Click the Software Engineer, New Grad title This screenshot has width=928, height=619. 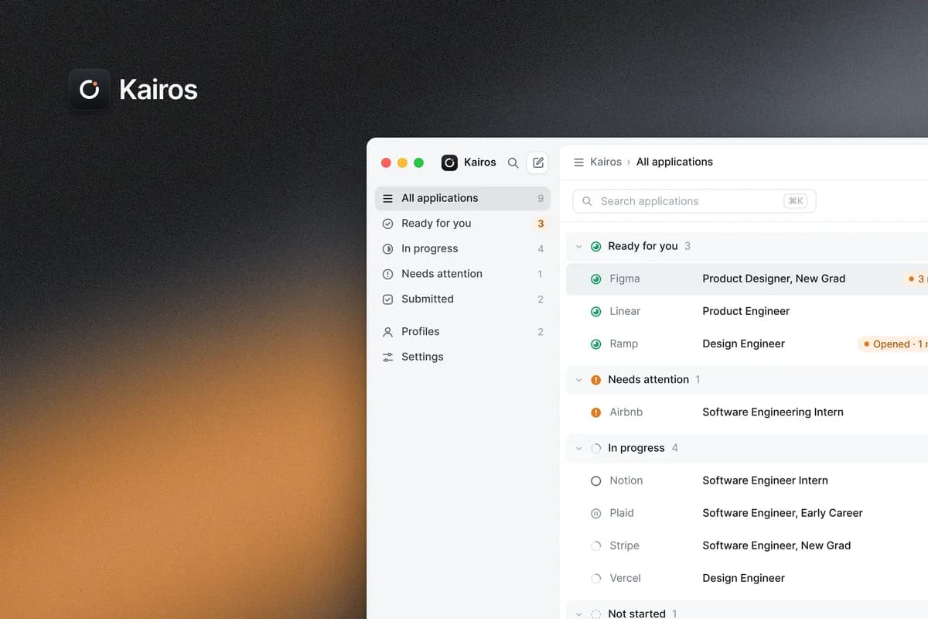pos(776,545)
